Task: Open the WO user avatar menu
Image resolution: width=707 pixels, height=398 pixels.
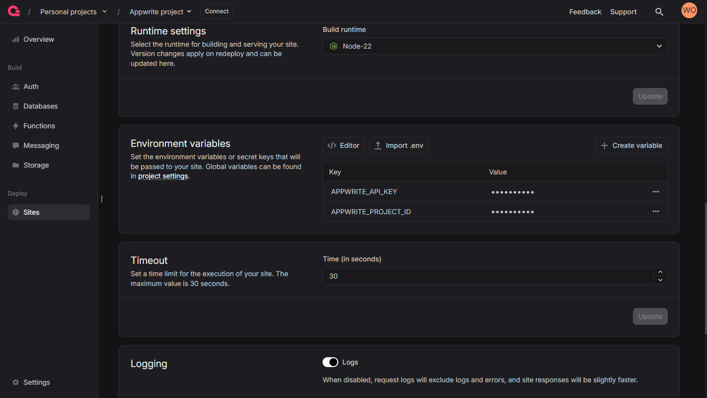Action: pyautogui.click(x=689, y=10)
